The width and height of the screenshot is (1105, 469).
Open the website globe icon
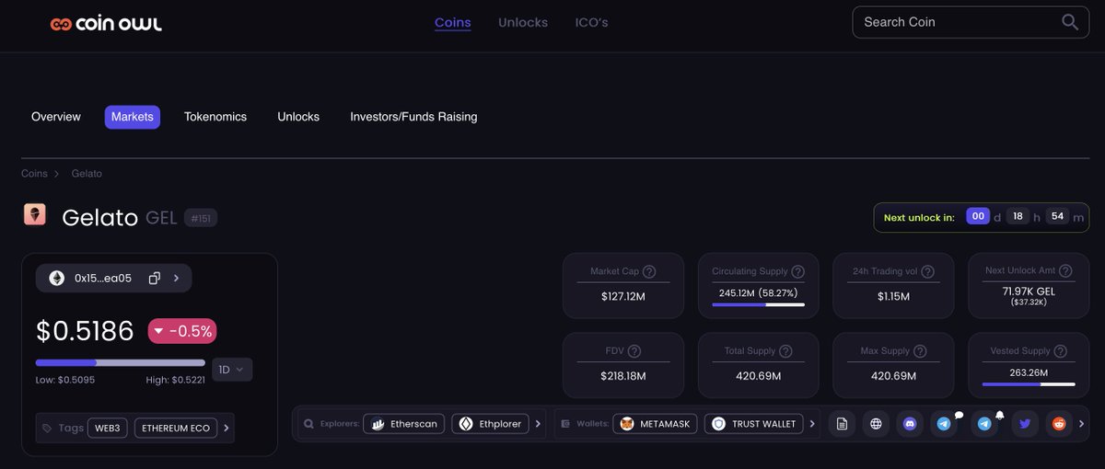(x=876, y=424)
